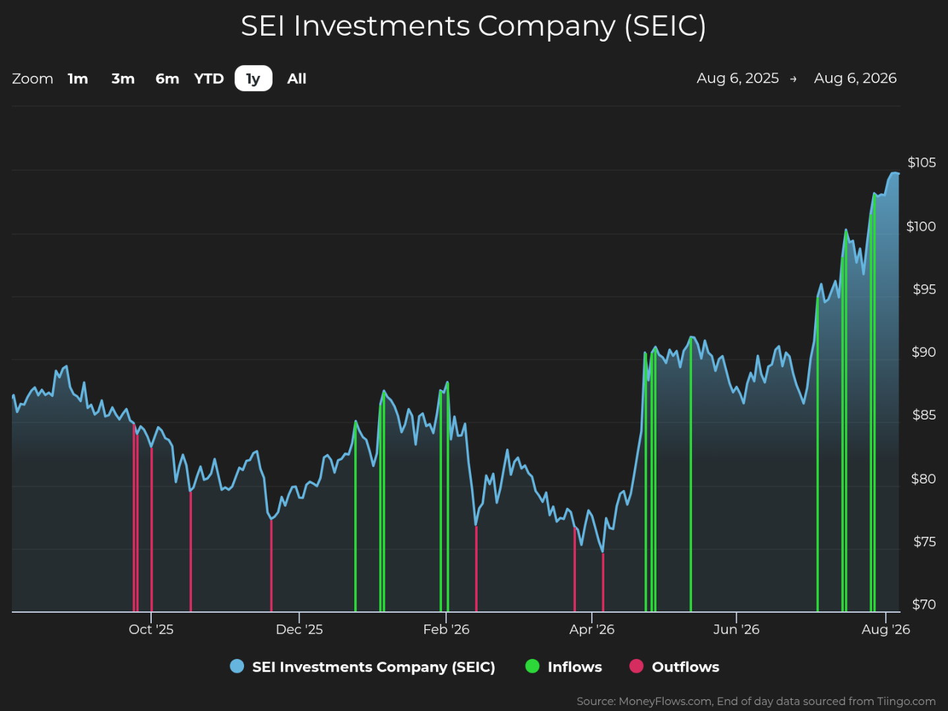Click the $70 price axis label
The height and width of the screenshot is (711, 948).
924,604
